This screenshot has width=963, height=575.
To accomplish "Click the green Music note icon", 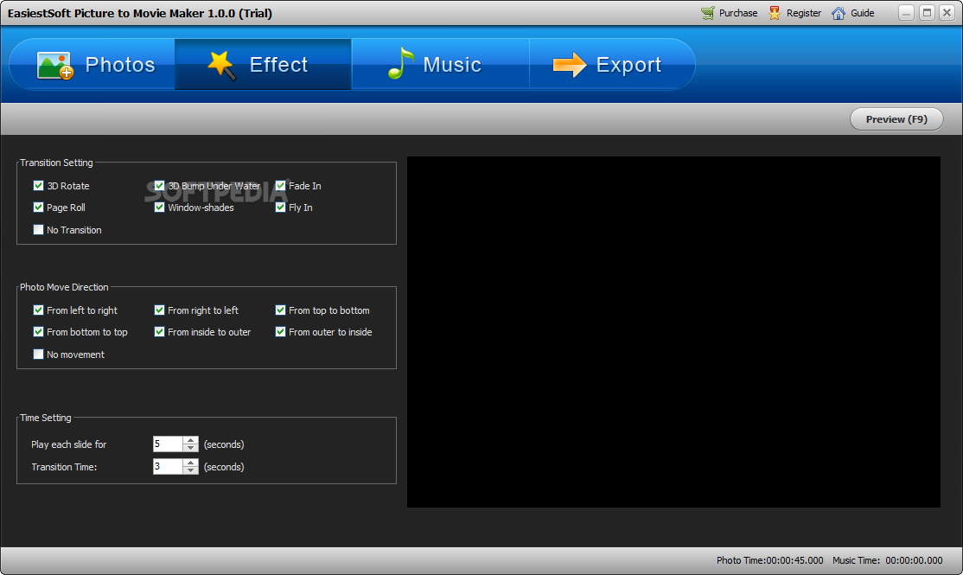I will [x=401, y=63].
